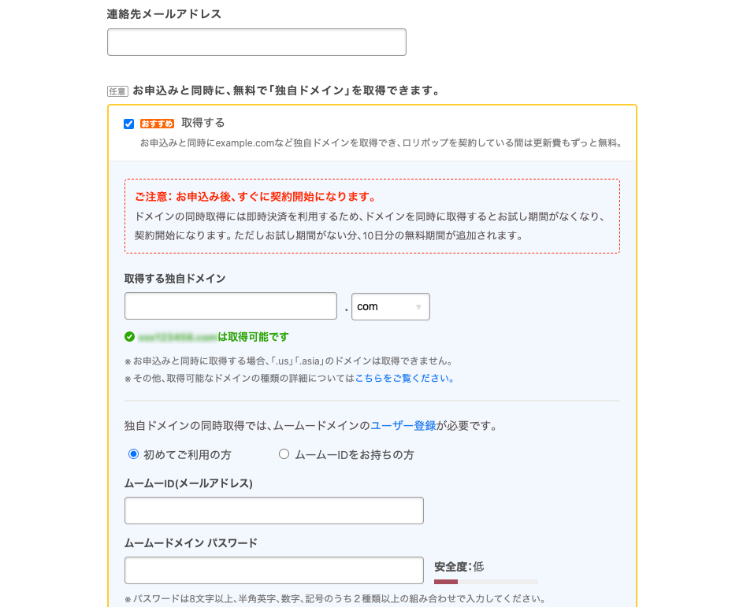This screenshot has width=743, height=607.
Task: Click the 連絡先メールアドレス field label
Action: [x=164, y=14]
